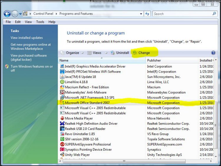The image size is (221, 166).
Task: Select the Java(TM) 6 Update 18 icon
Action: 62,77
